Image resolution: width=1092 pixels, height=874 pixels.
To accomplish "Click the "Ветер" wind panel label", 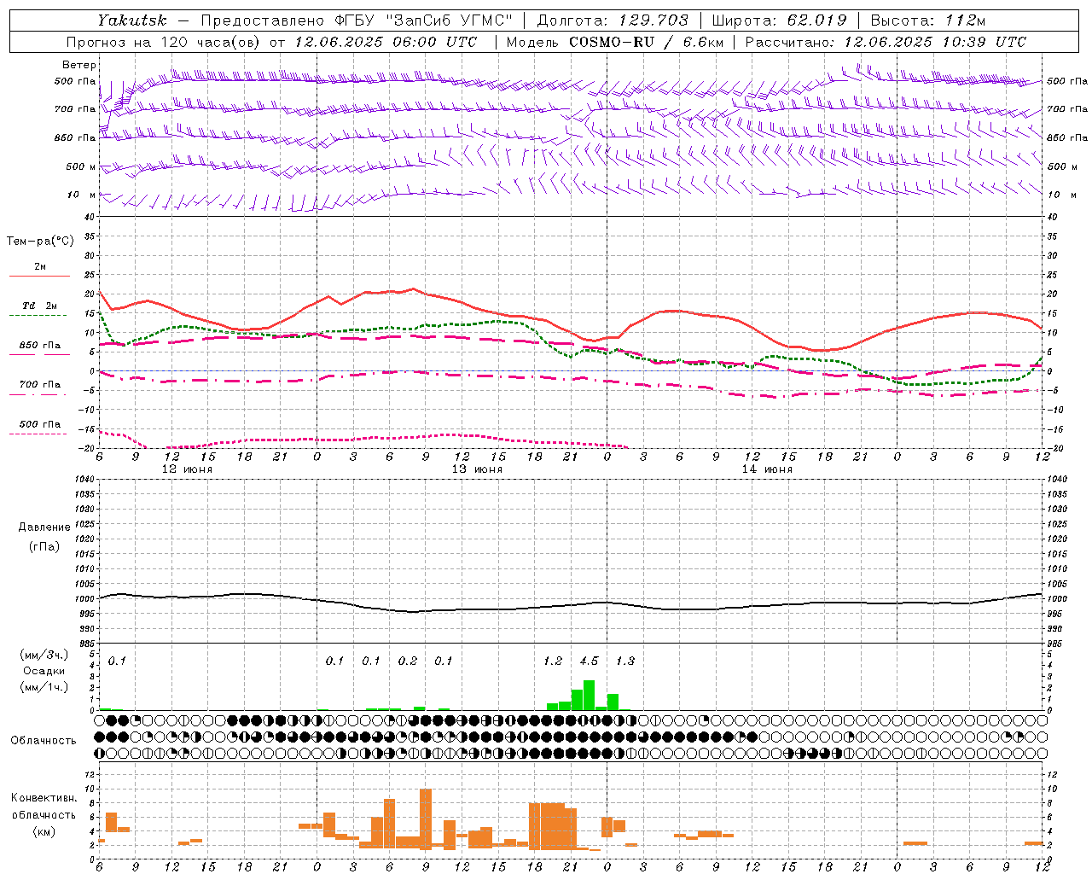I will (79, 65).
